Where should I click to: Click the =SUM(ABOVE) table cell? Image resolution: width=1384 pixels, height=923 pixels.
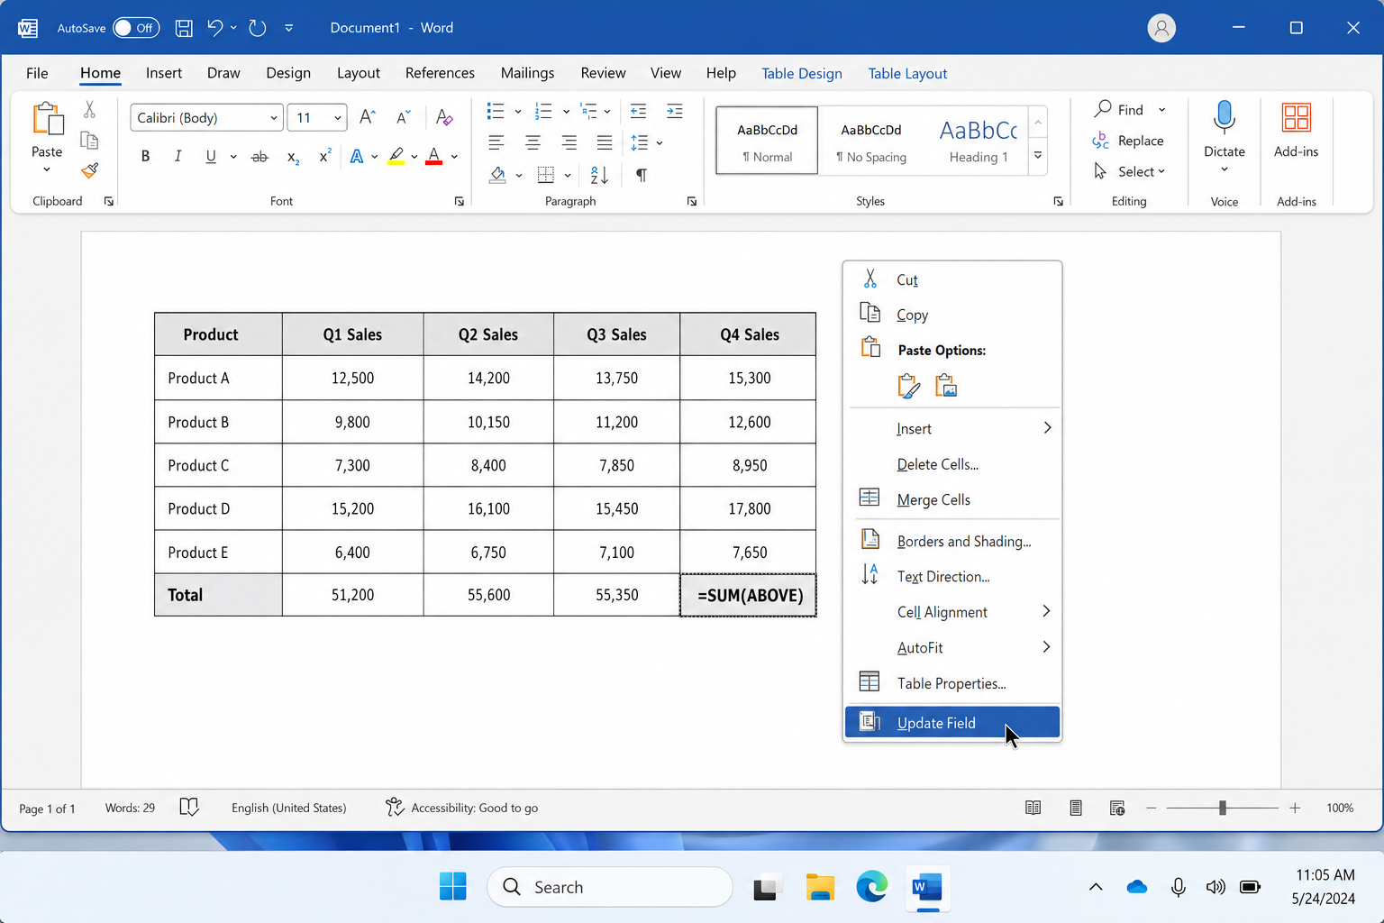point(749,595)
